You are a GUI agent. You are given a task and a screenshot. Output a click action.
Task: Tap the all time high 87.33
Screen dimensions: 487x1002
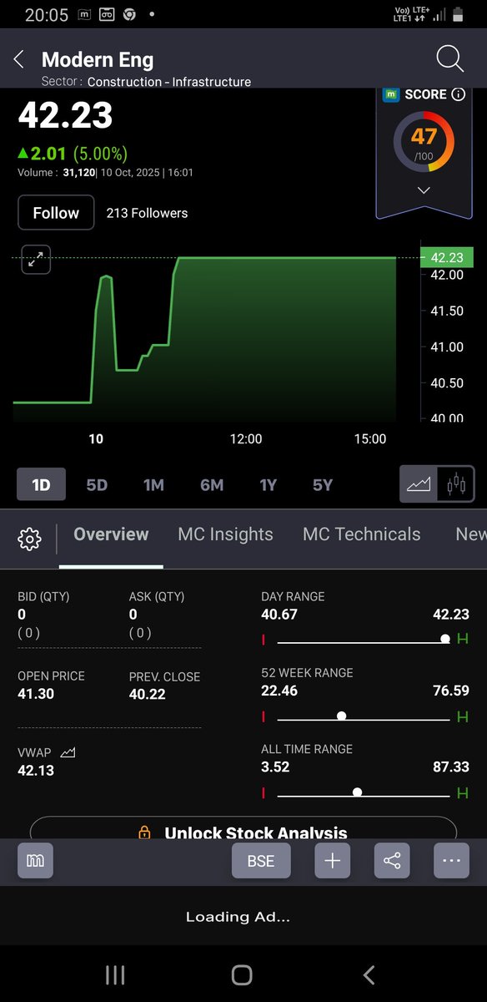tap(451, 767)
